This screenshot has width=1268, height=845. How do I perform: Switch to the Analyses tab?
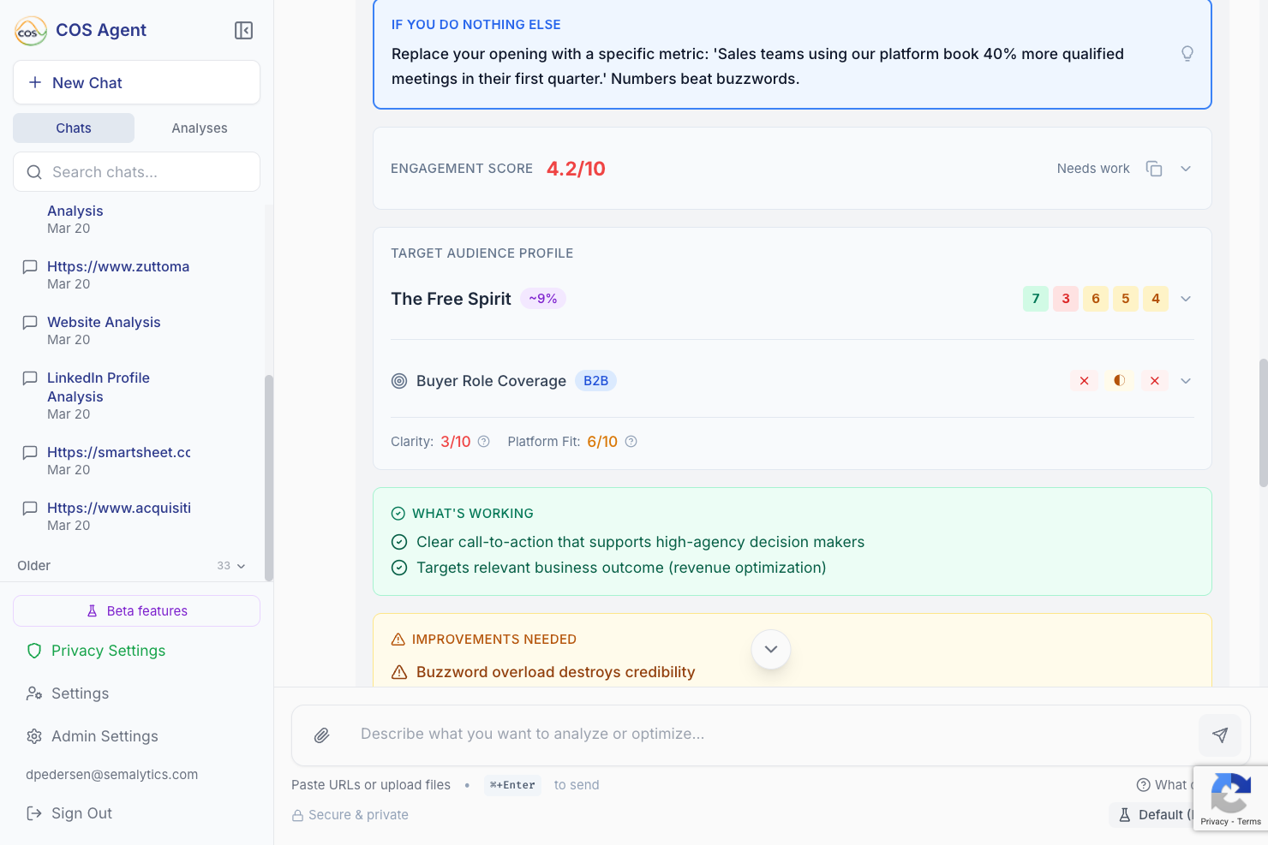click(200, 128)
